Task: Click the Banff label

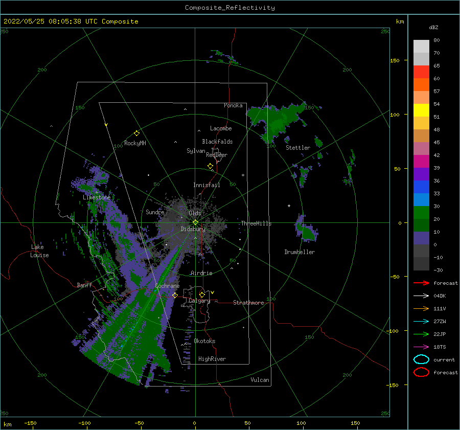Action: 84,285
